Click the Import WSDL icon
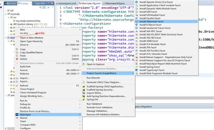 pyautogui.click(x=84, y=93)
